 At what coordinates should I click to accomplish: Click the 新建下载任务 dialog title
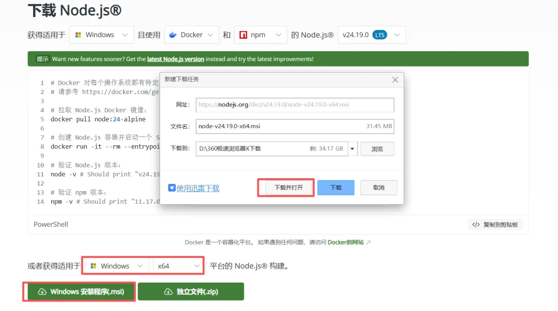pos(181,80)
